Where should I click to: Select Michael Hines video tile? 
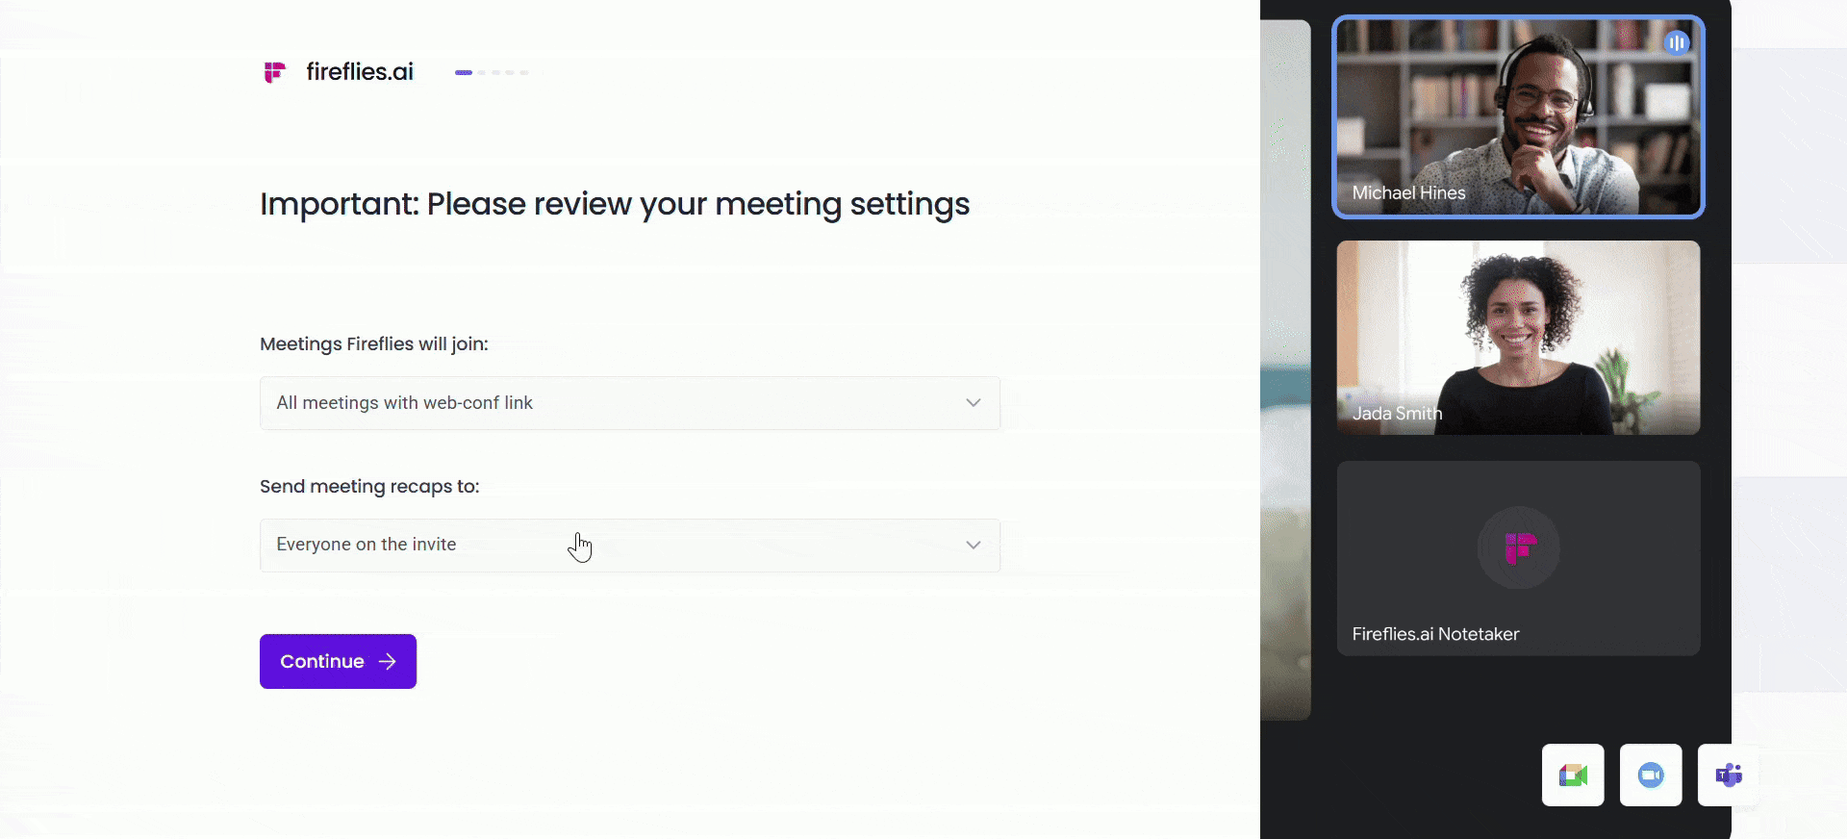point(1518,117)
